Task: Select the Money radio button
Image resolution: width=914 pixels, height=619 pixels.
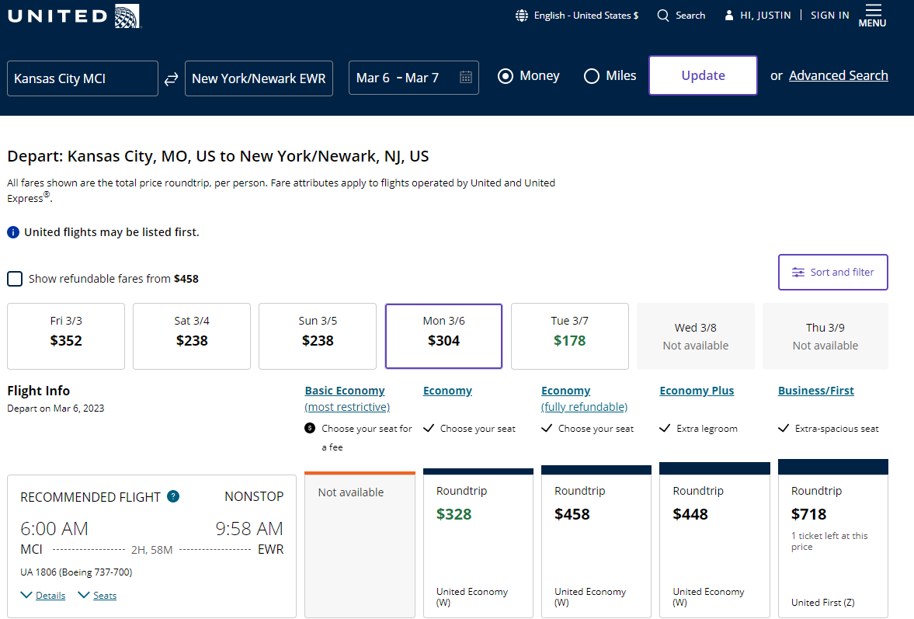Action: [x=506, y=75]
